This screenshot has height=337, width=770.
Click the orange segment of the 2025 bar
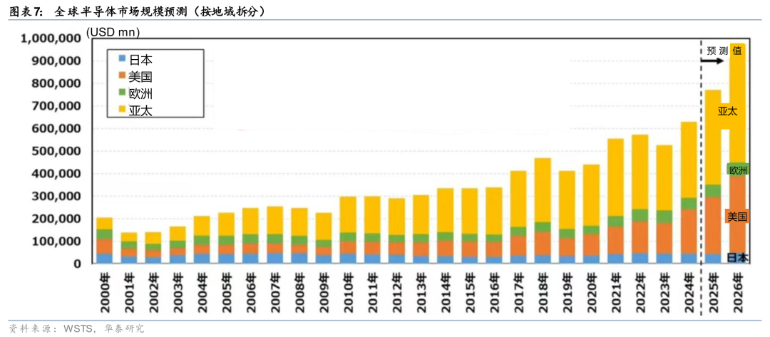tap(712, 224)
